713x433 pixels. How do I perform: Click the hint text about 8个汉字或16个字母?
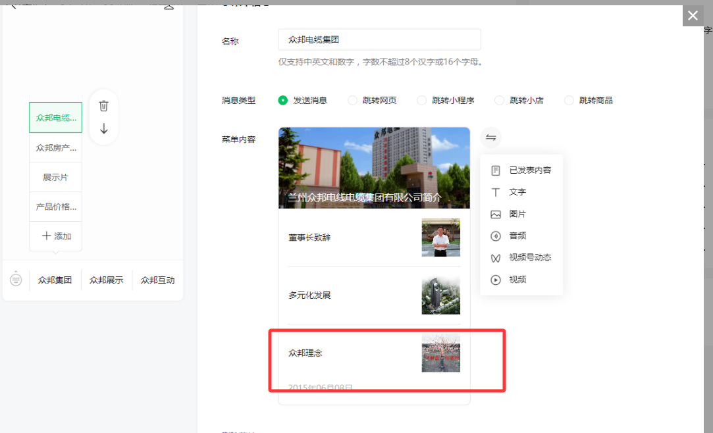click(x=380, y=62)
